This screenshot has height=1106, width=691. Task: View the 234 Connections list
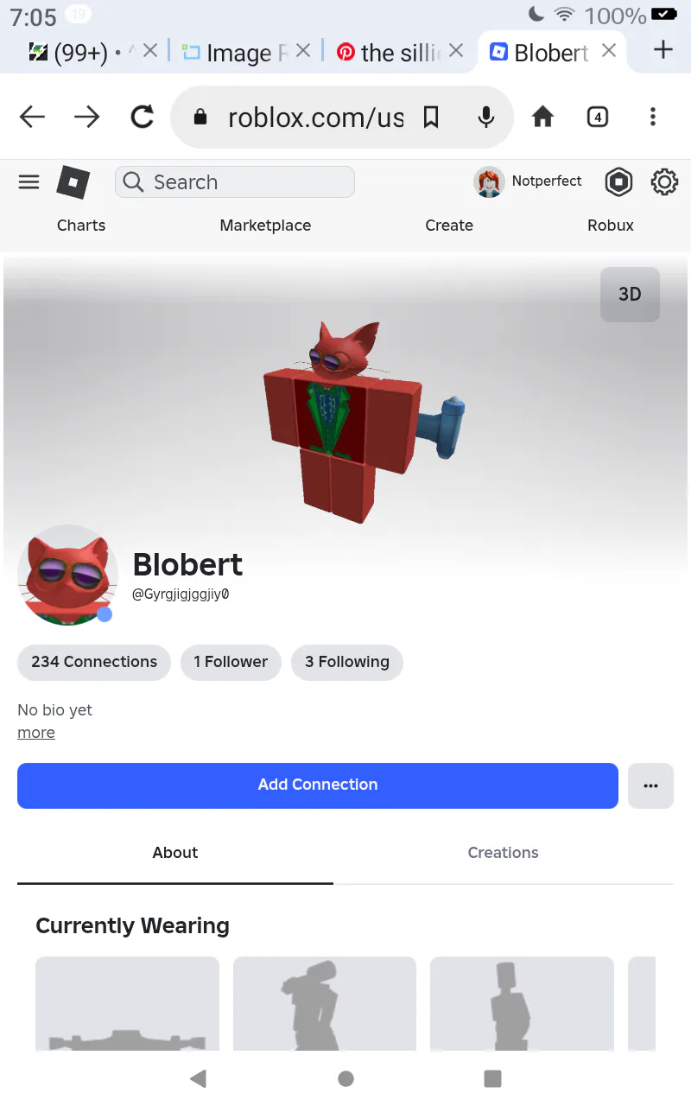coord(94,662)
